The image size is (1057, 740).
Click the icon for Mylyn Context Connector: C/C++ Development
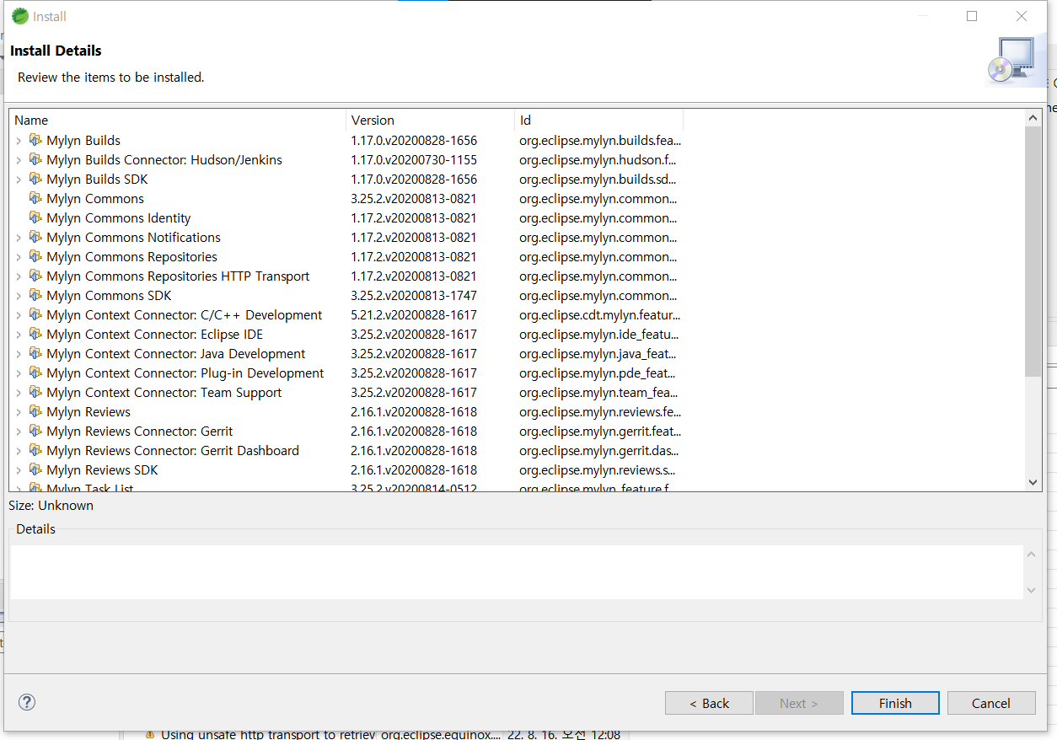pos(35,314)
